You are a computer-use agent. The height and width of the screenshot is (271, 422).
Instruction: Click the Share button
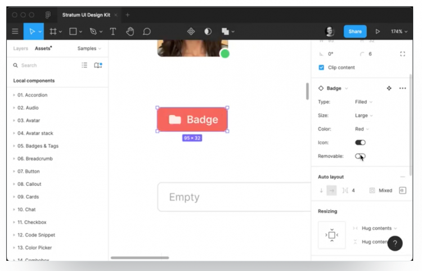pyautogui.click(x=355, y=32)
